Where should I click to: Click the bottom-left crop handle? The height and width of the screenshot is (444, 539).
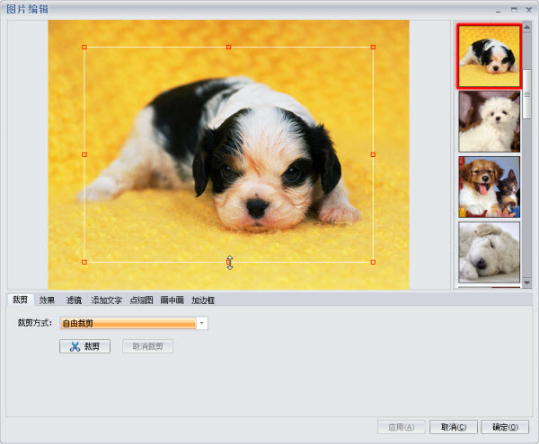tap(84, 262)
